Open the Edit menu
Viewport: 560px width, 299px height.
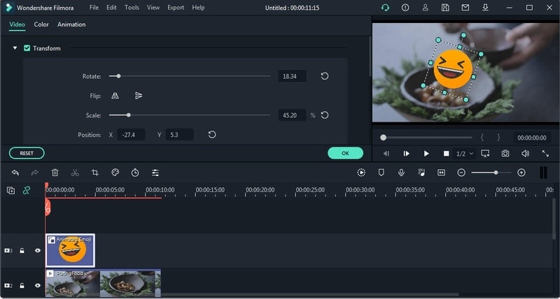coord(111,8)
